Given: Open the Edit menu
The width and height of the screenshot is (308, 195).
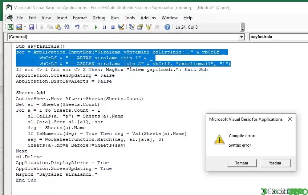Looking at the screenshot, I should [32, 18].
